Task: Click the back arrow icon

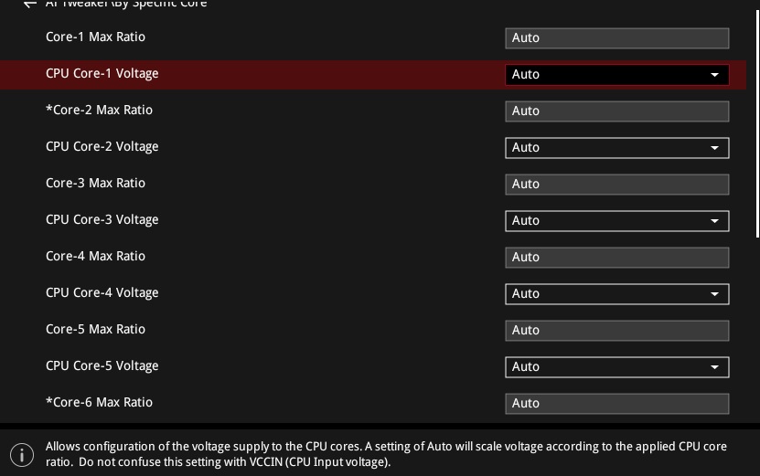Action: click(29, 4)
